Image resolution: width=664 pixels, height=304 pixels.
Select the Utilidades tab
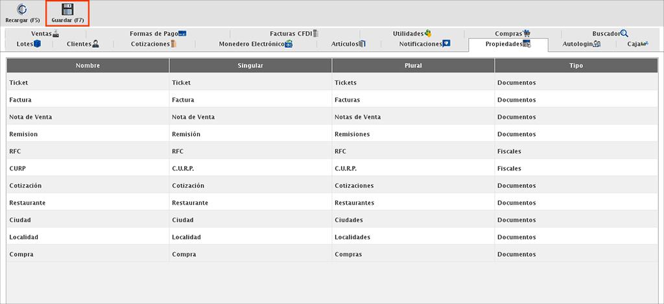pos(412,34)
